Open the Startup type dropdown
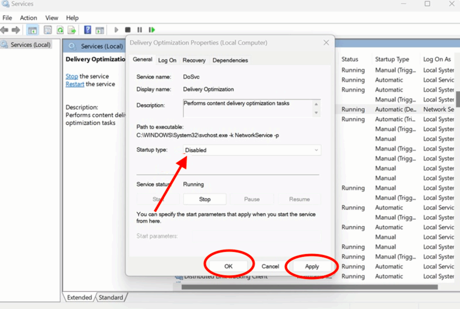The width and height of the screenshot is (460, 309). pyautogui.click(x=251, y=150)
